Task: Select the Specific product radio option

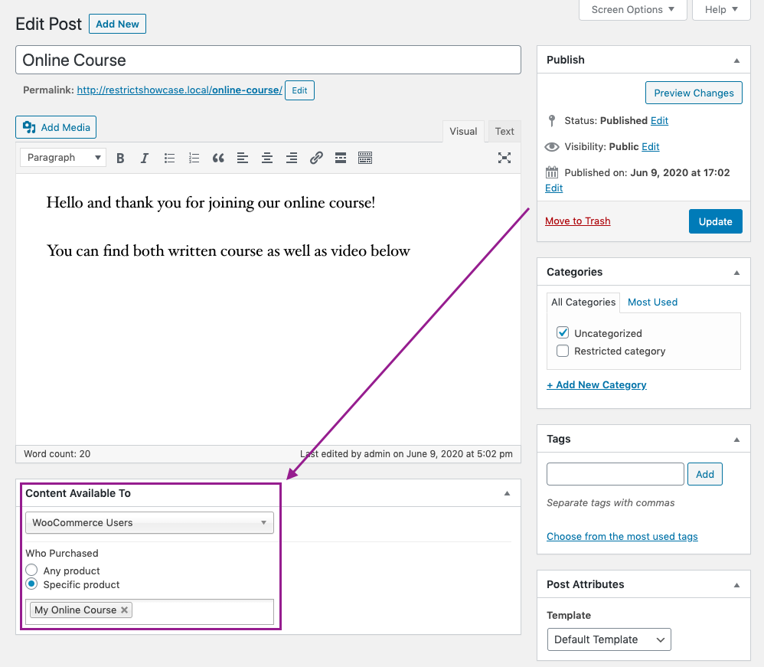Action: tap(31, 584)
